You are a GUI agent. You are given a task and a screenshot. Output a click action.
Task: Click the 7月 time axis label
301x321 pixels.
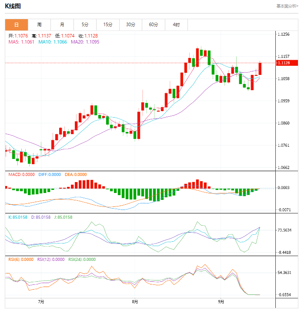(x=41, y=302)
